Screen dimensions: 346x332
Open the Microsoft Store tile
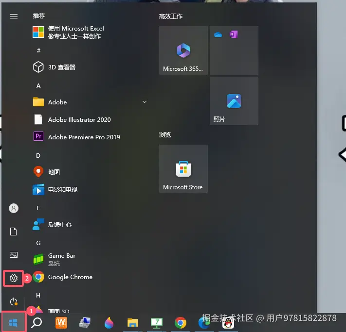[183, 169]
